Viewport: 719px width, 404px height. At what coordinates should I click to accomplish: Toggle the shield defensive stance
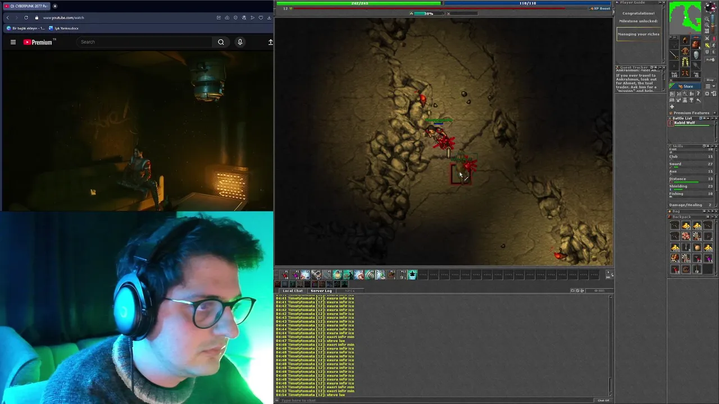coord(707,52)
